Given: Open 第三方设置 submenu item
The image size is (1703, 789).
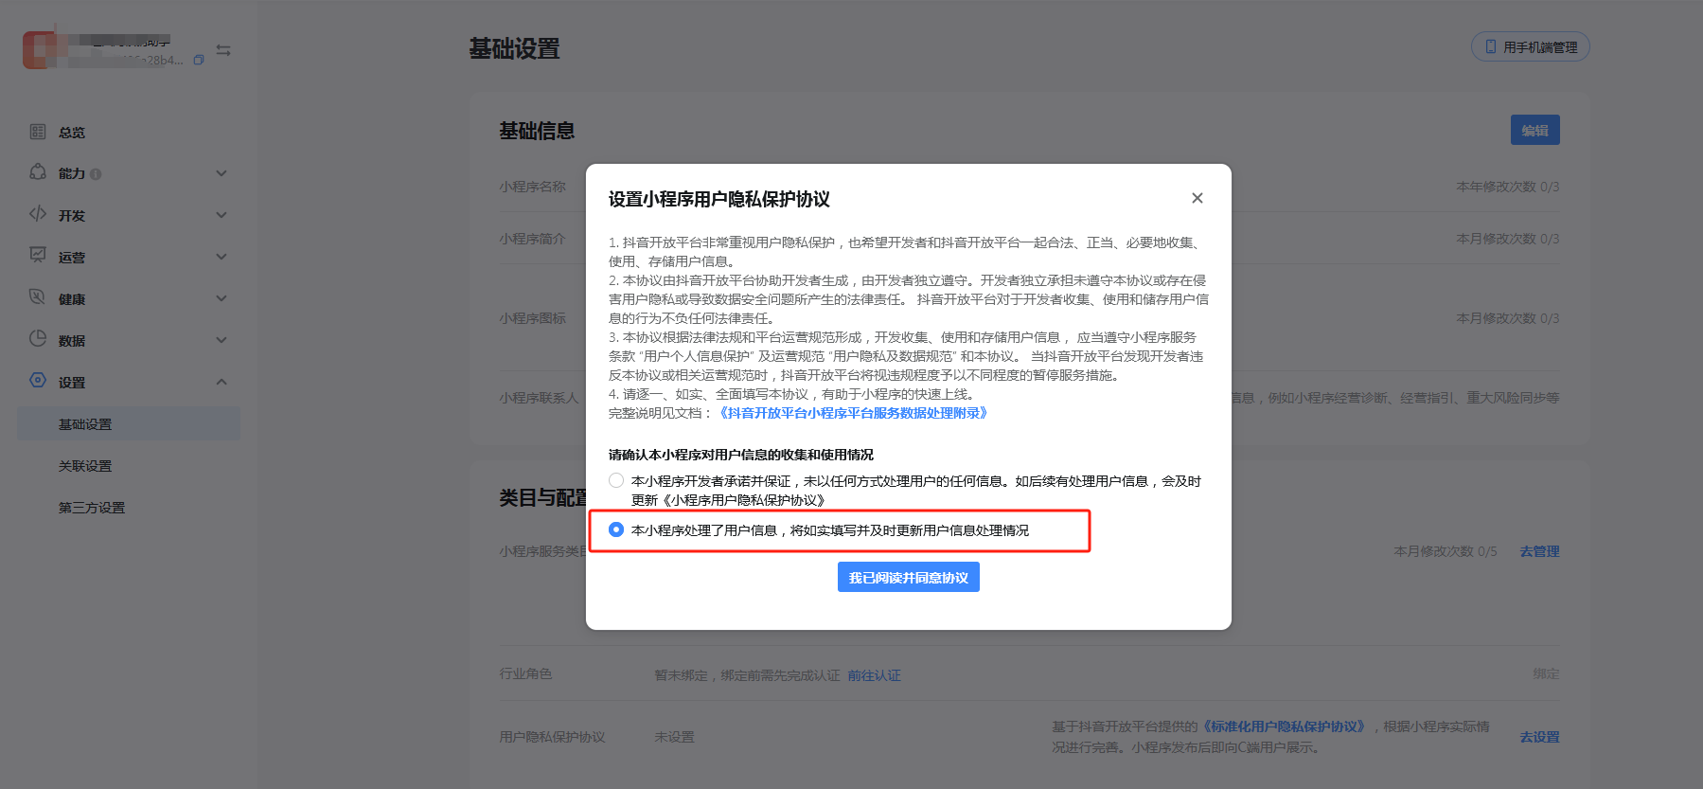Looking at the screenshot, I should coord(92,508).
